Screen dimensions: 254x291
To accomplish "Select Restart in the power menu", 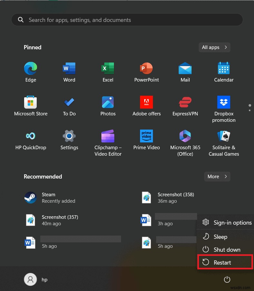I will point(225,262).
